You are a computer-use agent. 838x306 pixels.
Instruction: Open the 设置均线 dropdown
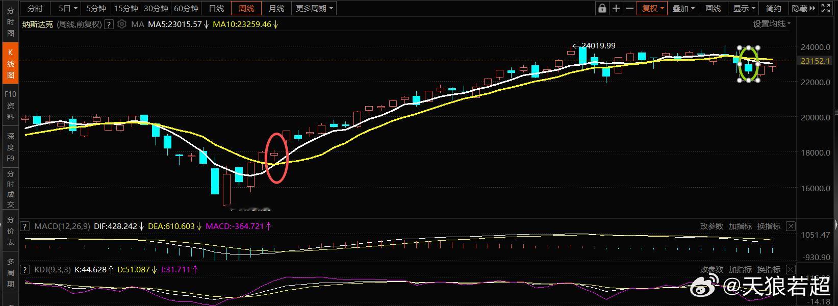[772, 23]
